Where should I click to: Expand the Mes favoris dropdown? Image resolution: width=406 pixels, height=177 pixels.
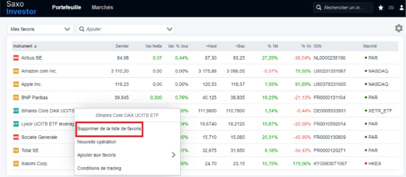pyautogui.click(x=41, y=29)
